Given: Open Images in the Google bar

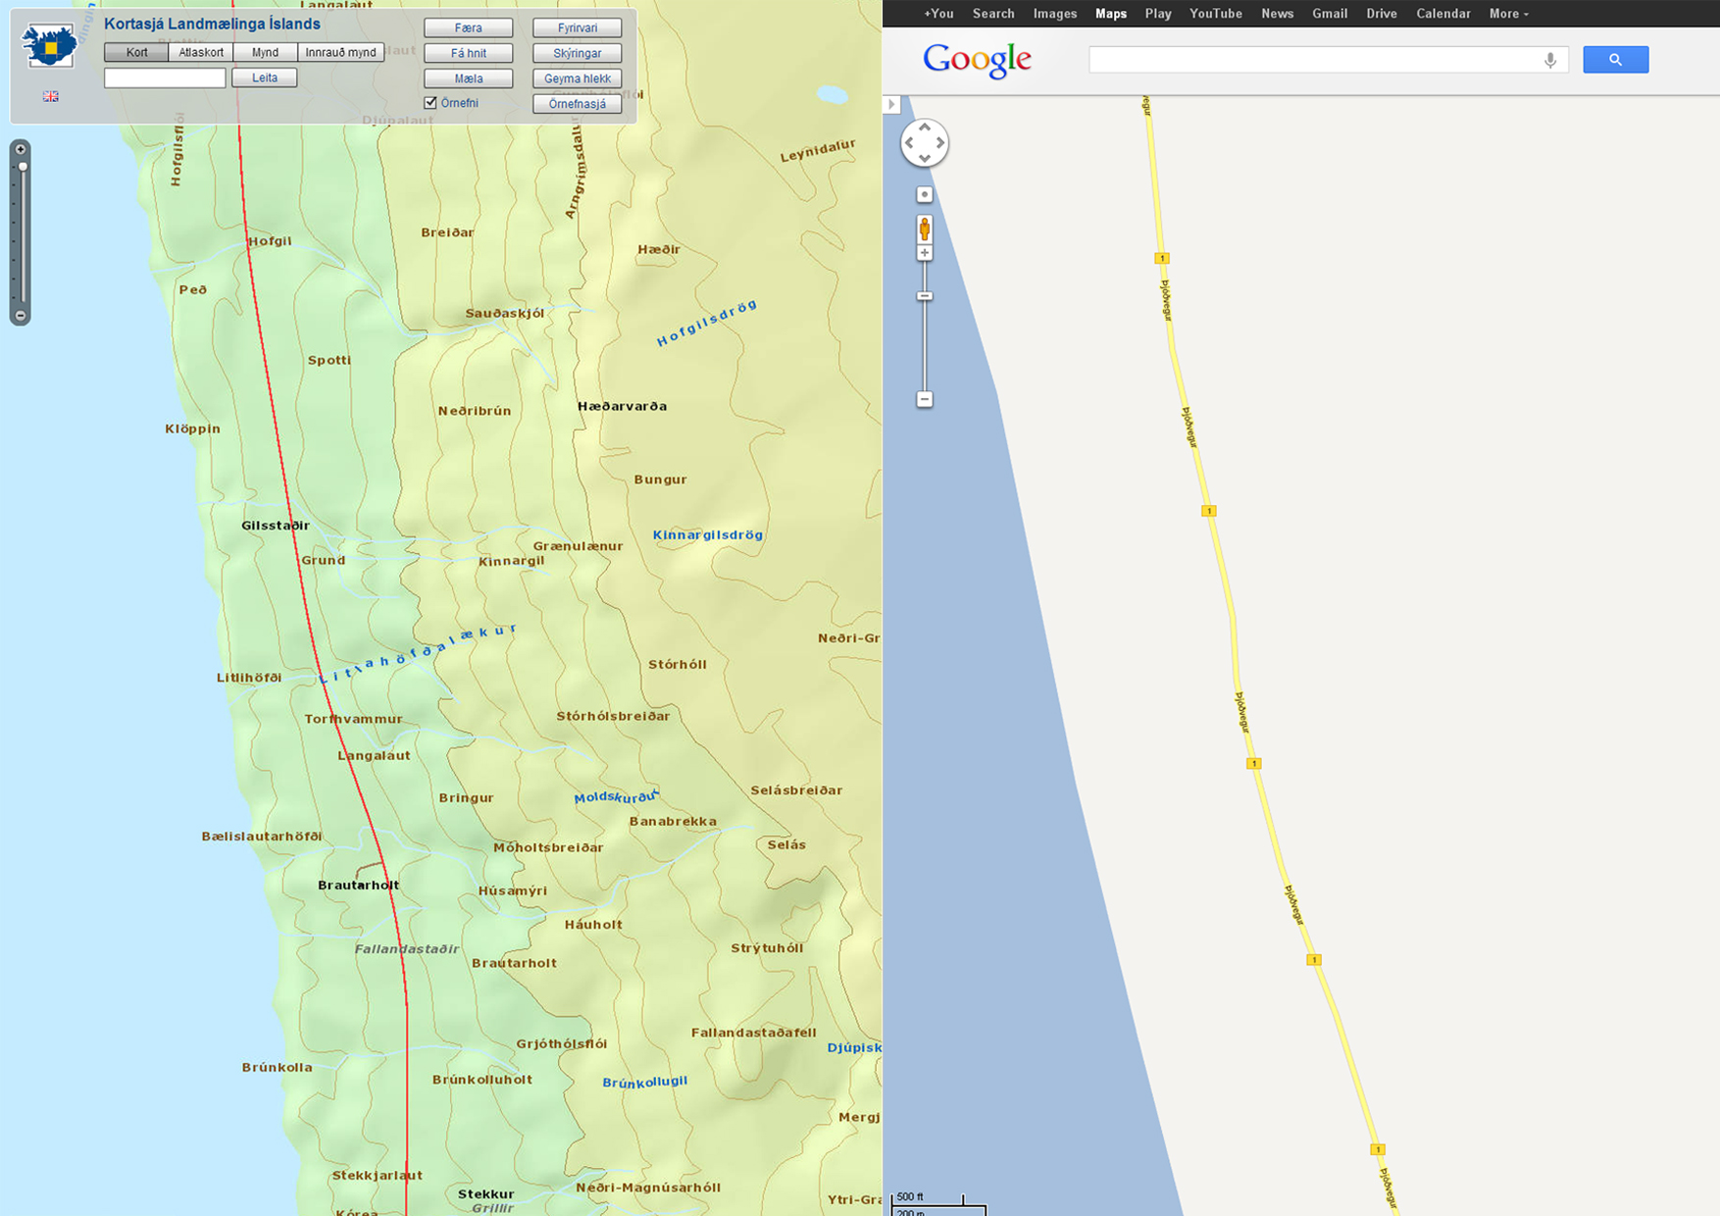Looking at the screenshot, I should point(1055,14).
